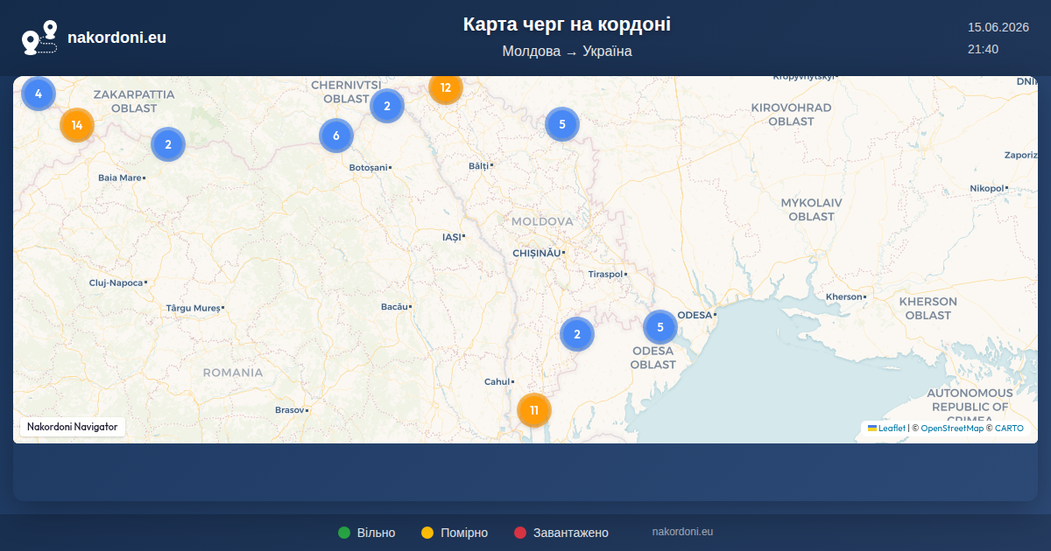The height and width of the screenshot is (551, 1051).
Task: Click the nakordoni.eu map pin logo
Action: coord(39,38)
